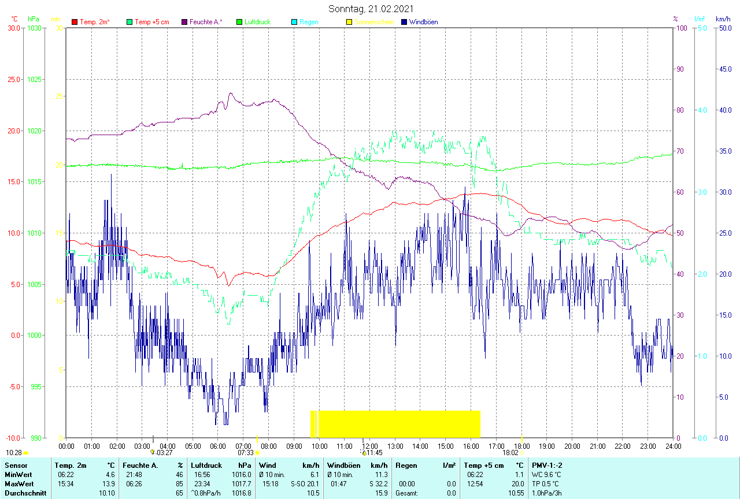The height and width of the screenshot is (499, 740).
Task: Click the humidity minimum time 21:48
Action: tap(134, 475)
